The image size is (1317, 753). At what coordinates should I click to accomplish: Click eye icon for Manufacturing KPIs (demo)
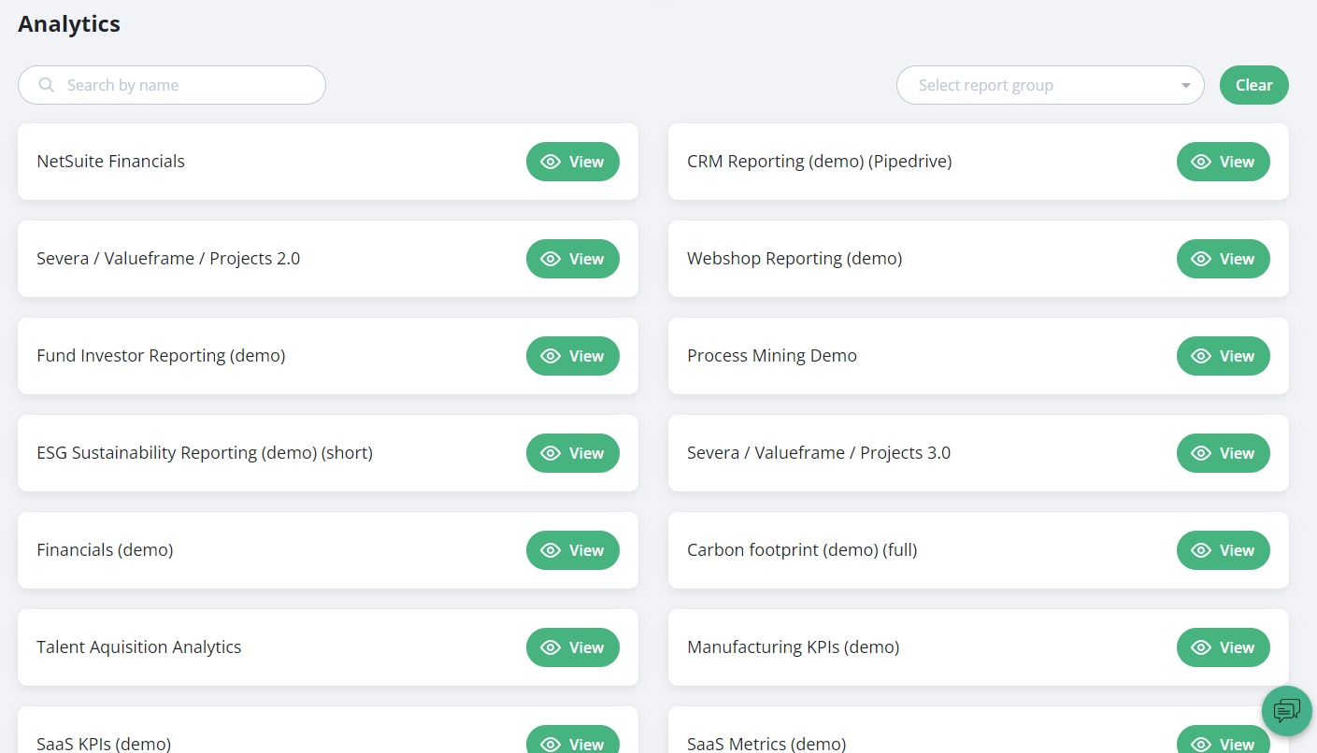(1201, 647)
